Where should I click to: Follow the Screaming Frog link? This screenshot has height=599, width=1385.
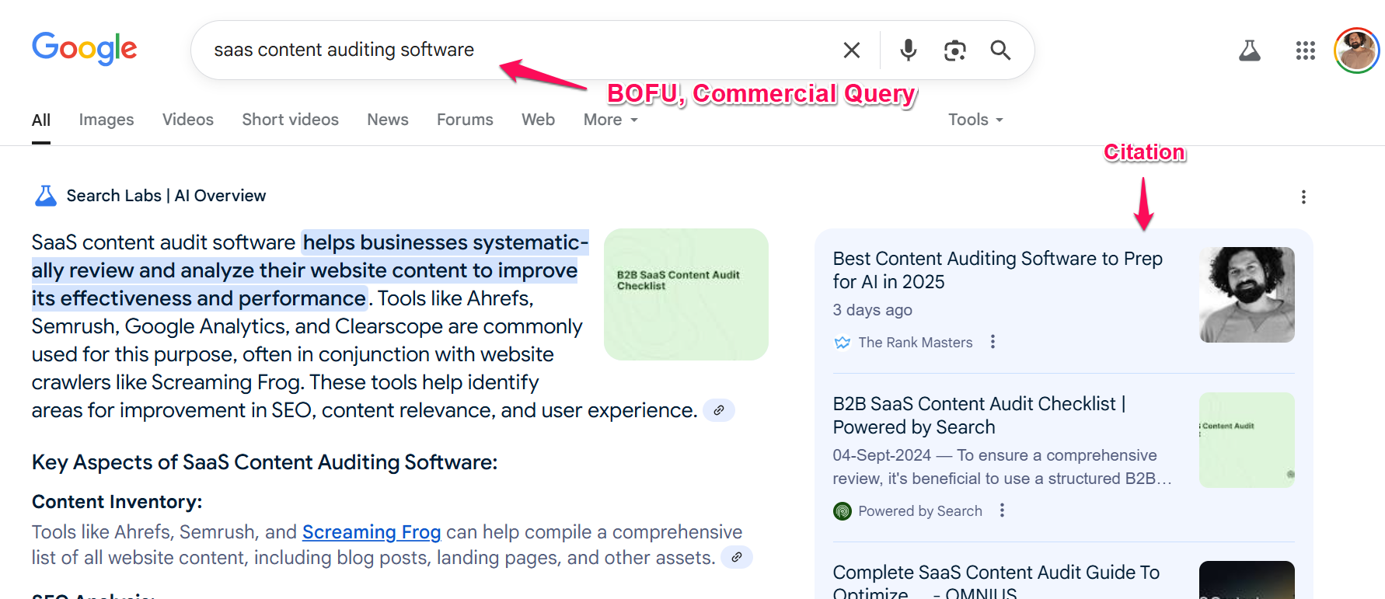tap(372, 532)
